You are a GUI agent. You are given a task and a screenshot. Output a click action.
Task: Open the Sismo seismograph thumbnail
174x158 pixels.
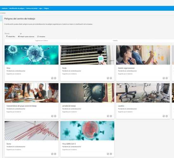pyautogui.click(x=32, y=131)
